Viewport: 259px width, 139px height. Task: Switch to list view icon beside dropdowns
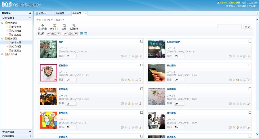tap(82, 34)
